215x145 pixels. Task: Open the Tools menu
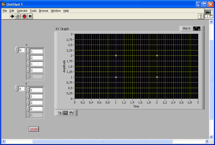[x=33, y=11]
